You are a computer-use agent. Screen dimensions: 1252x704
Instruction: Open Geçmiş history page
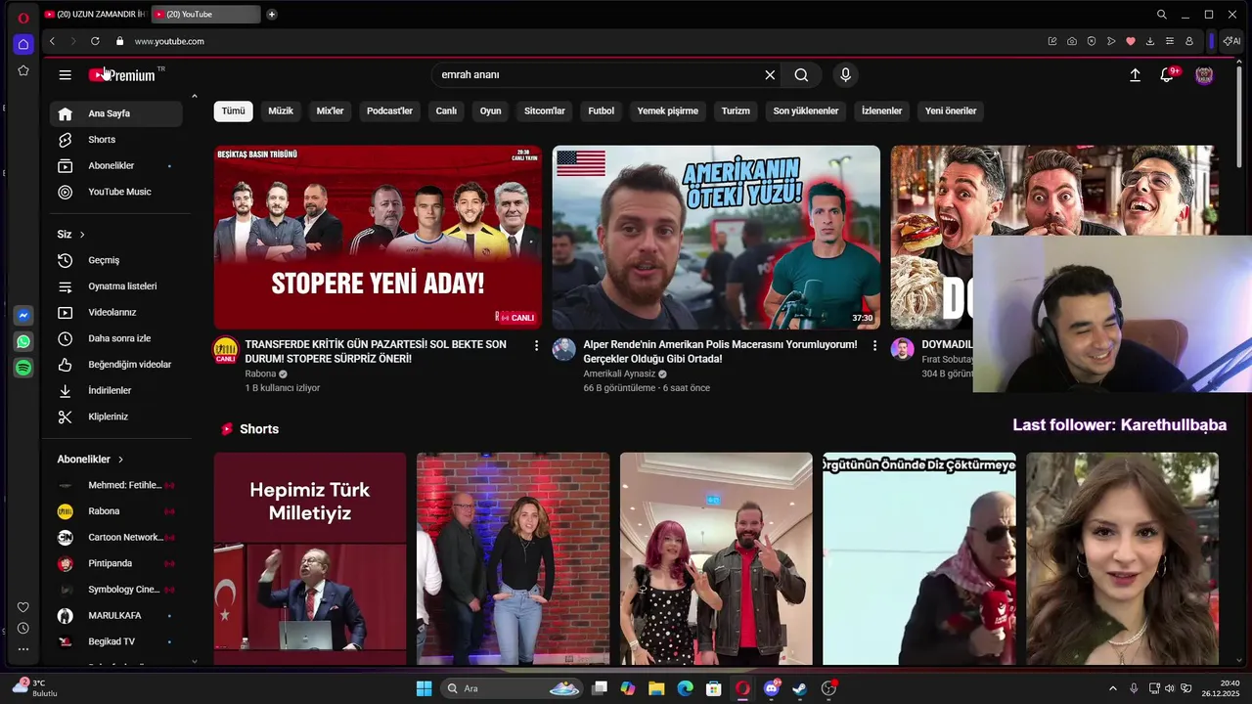coord(116,260)
